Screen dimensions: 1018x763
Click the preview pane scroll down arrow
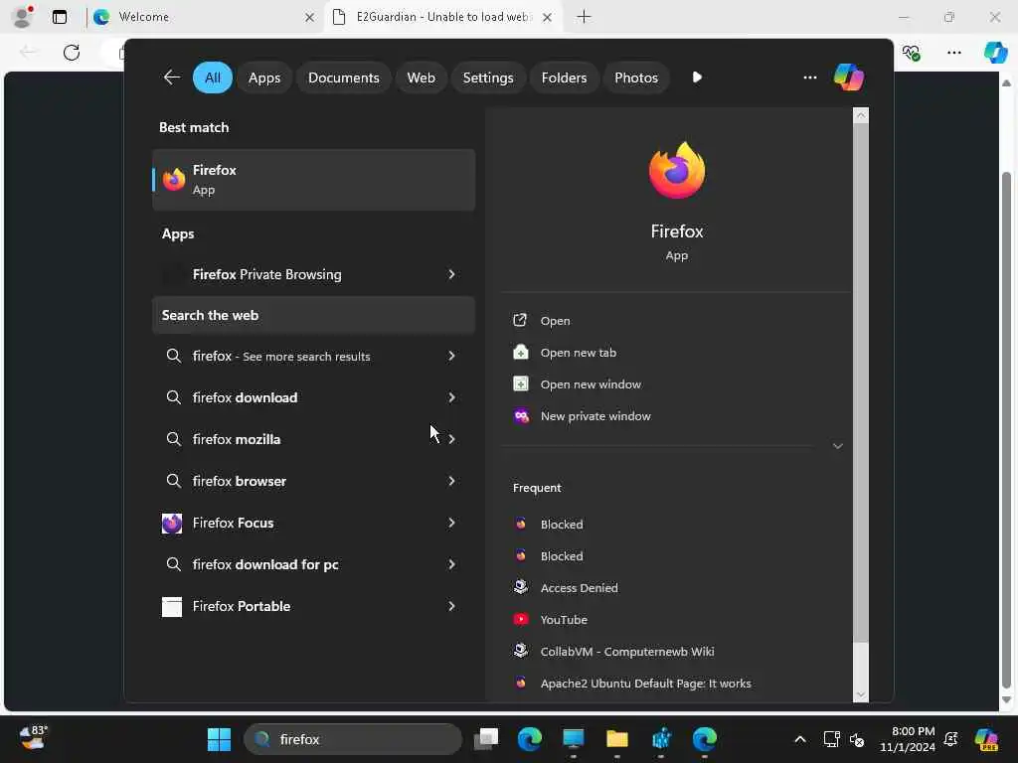point(861,694)
